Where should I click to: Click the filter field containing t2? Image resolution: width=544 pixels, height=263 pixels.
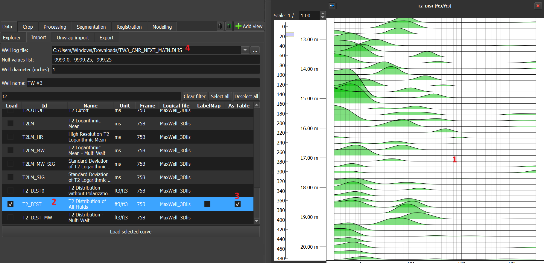pyautogui.click(x=92, y=96)
